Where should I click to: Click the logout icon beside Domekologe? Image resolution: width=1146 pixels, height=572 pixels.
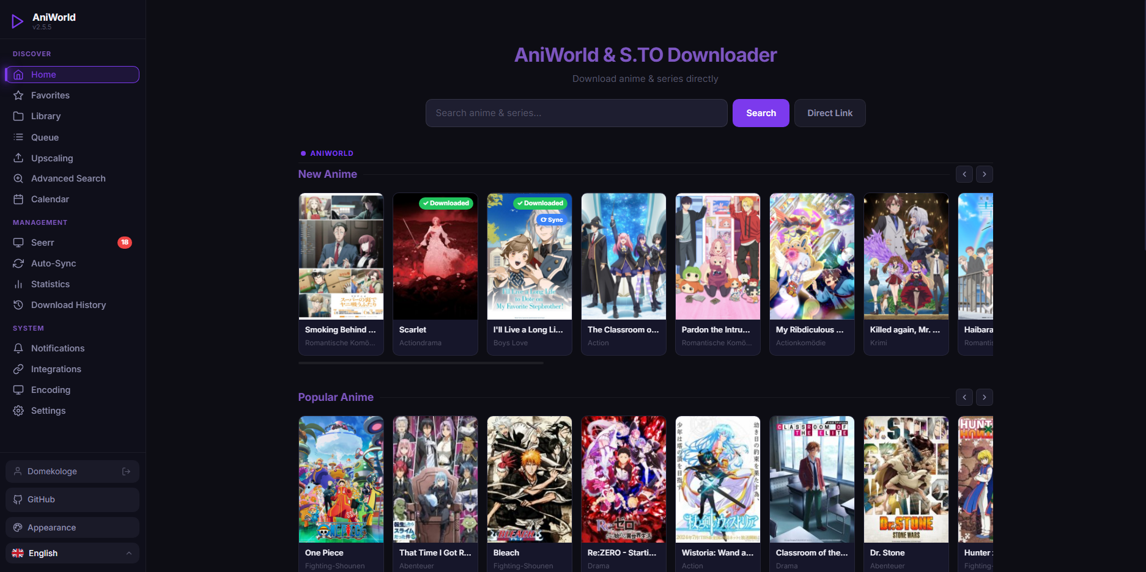126,471
